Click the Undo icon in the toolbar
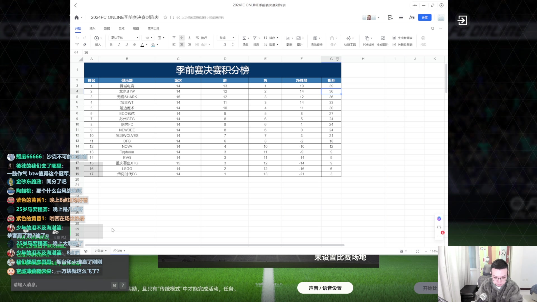 tap(77, 38)
